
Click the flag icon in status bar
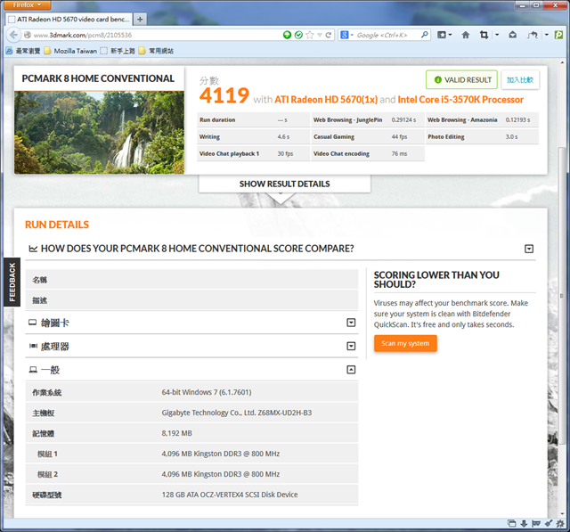point(536,524)
